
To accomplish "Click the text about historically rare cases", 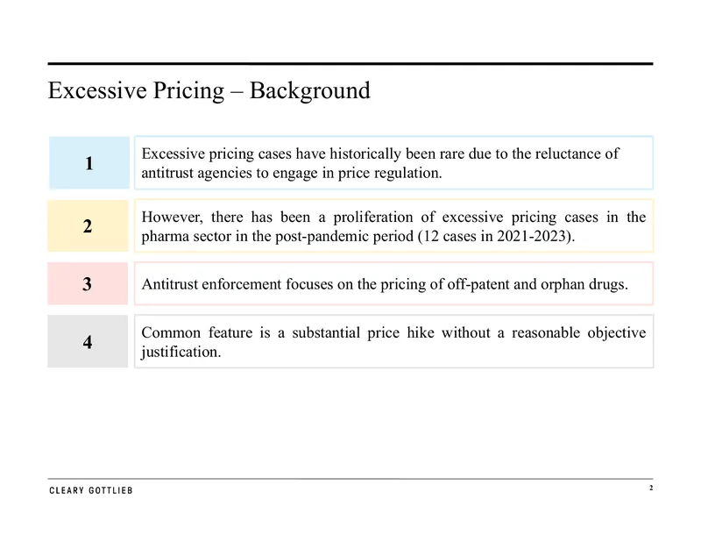I will [x=380, y=163].
